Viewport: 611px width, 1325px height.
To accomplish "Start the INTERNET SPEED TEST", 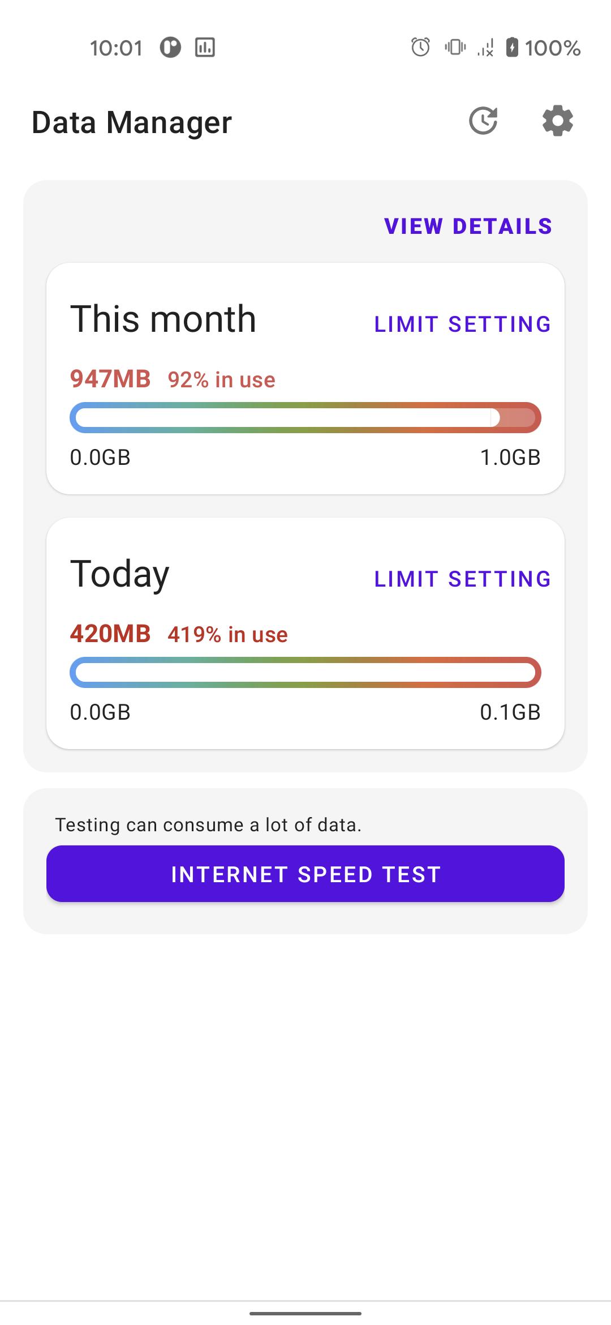I will click(x=305, y=874).
